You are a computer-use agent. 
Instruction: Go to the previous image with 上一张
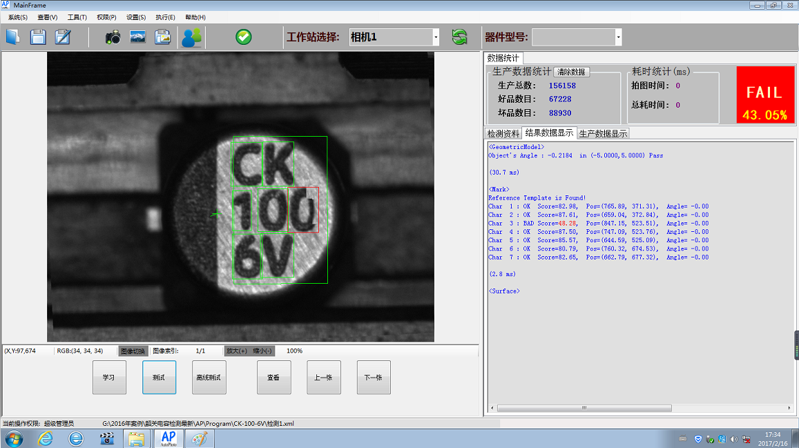324,377
